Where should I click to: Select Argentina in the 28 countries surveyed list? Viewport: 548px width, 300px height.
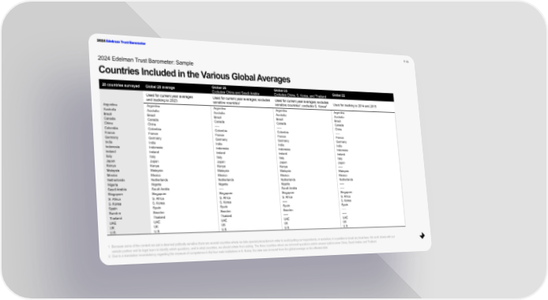(x=110, y=104)
